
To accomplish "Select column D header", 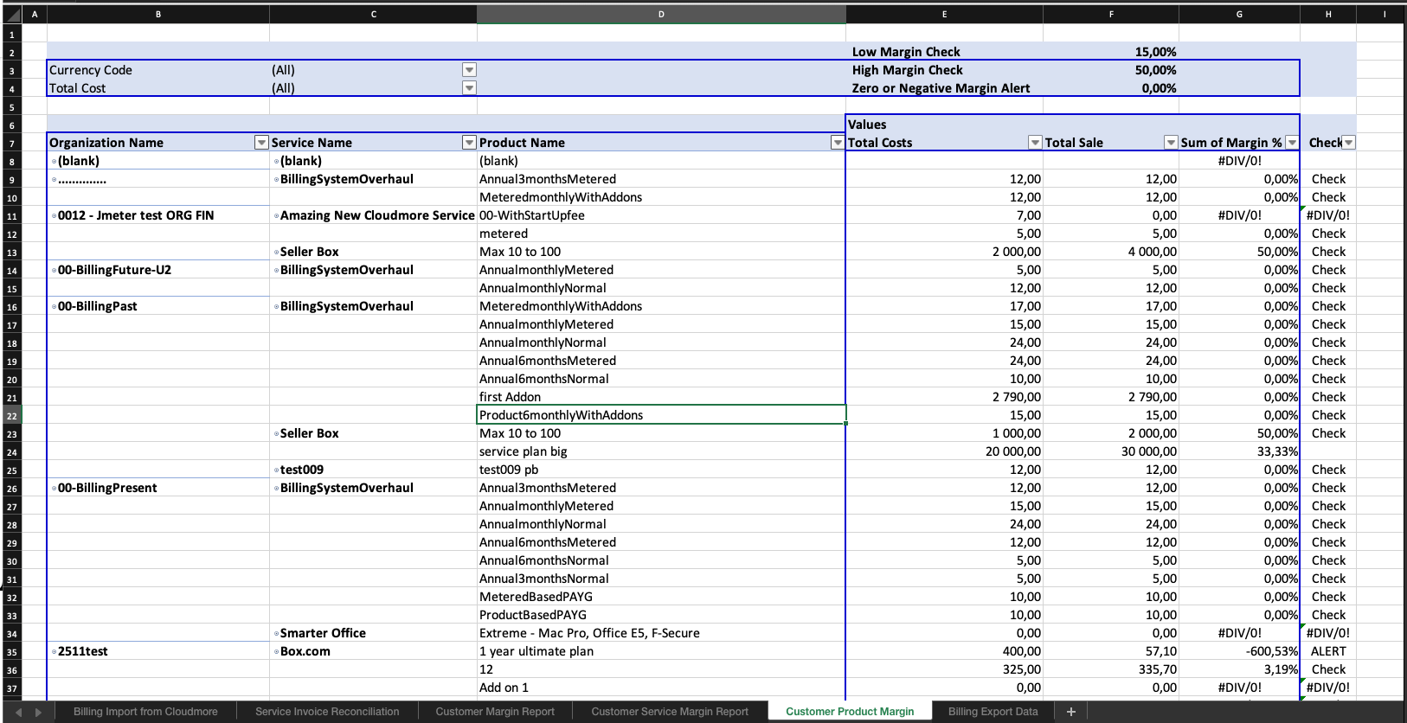I will pos(661,14).
